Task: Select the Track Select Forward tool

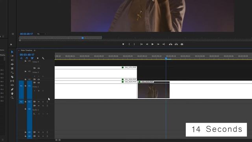Action: (12, 56)
